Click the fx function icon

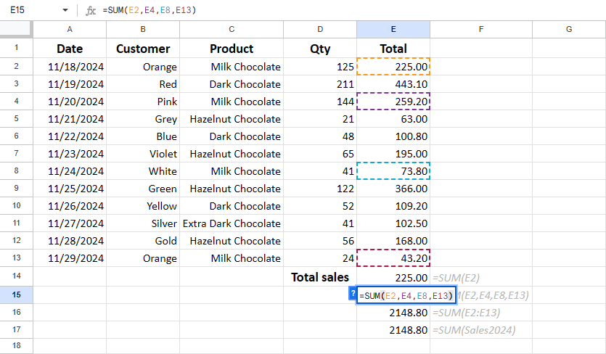click(x=91, y=10)
